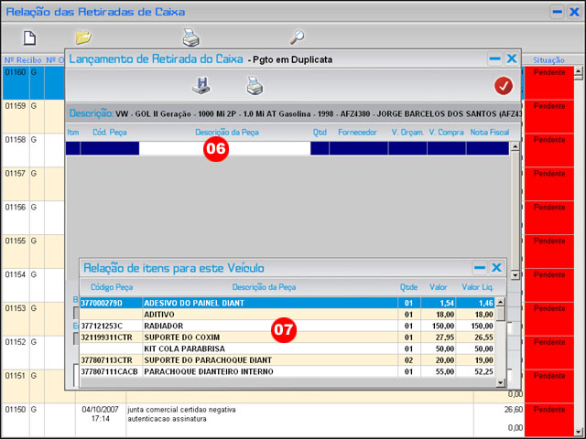Click the magnifying glass search icon
This screenshot has width=586, height=439.
[x=297, y=37]
